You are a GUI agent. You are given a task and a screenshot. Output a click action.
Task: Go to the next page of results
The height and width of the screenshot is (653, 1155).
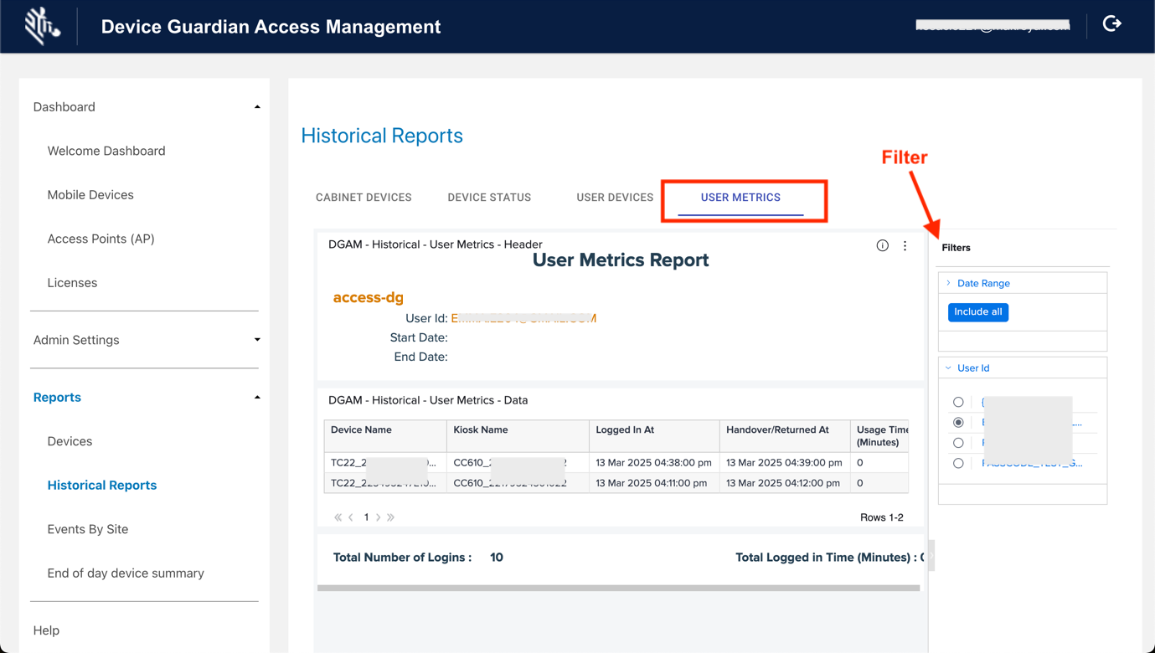pyautogui.click(x=379, y=517)
